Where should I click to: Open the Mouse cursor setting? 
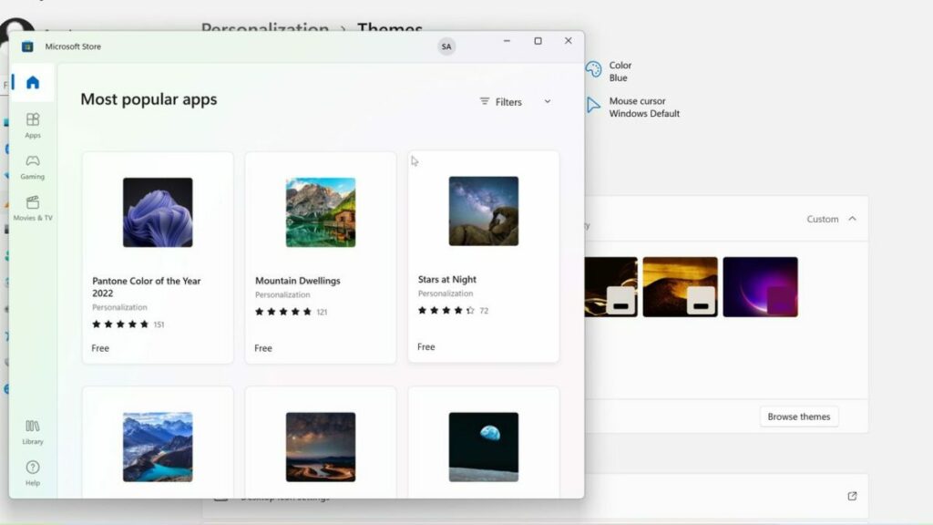(632, 108)
